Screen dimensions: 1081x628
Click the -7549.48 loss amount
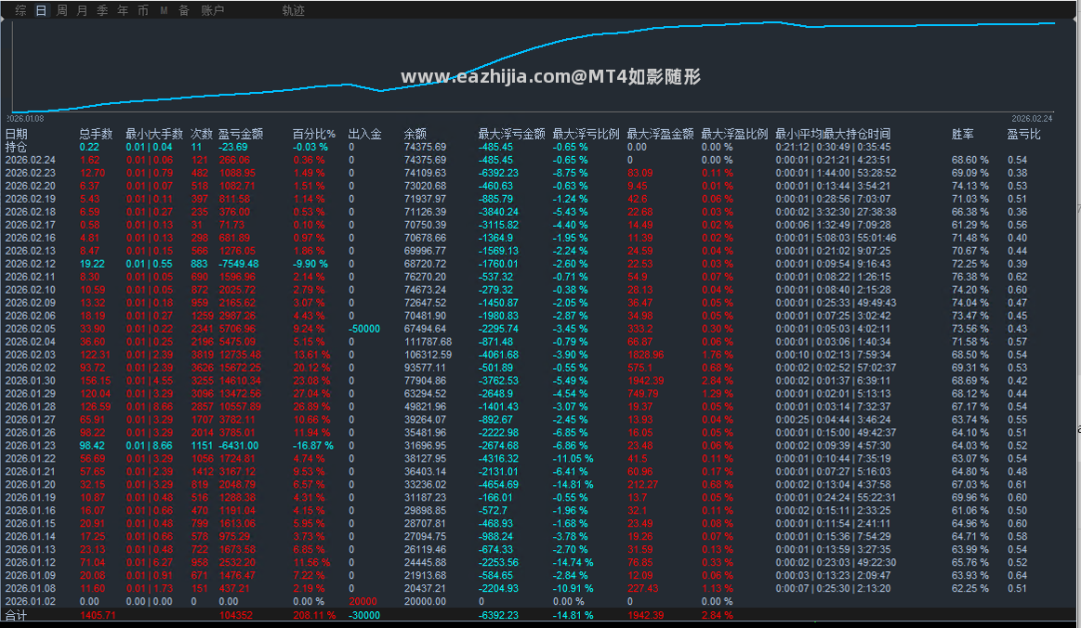point(239,264)
